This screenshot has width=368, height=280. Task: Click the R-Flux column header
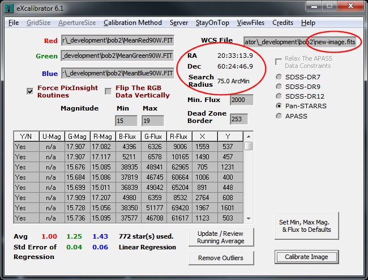point(179,137)
